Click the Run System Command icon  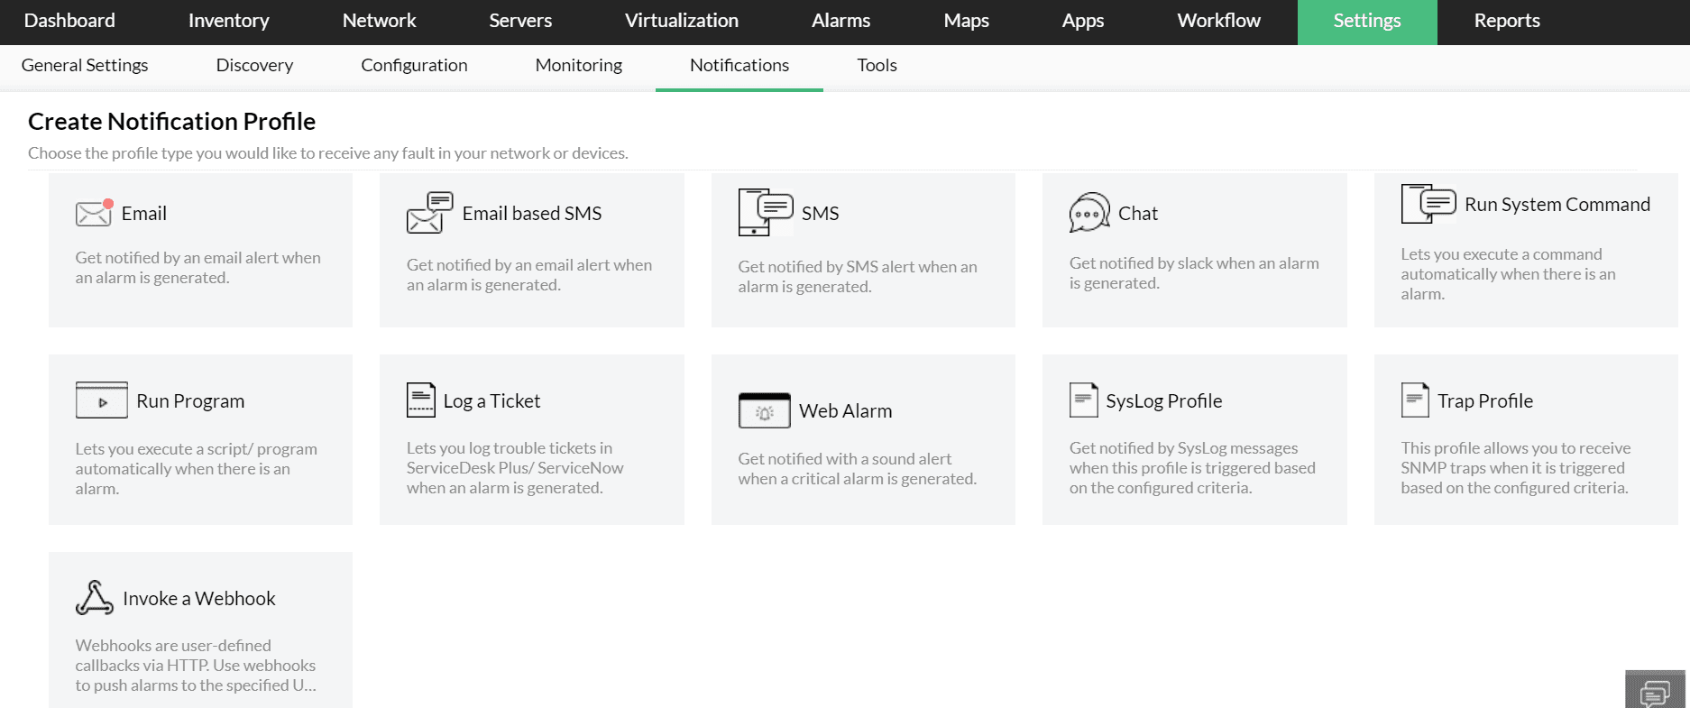coord(1428,204)
